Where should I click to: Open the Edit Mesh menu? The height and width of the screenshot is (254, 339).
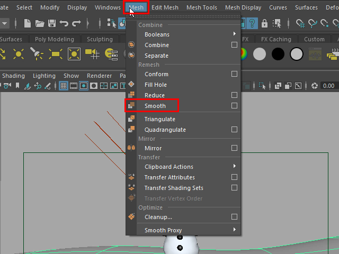(x=165, y=7)
